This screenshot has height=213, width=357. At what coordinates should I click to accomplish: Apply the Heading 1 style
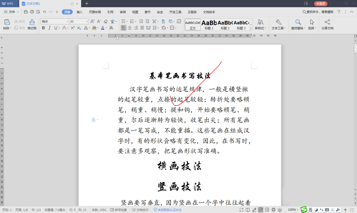209,25
